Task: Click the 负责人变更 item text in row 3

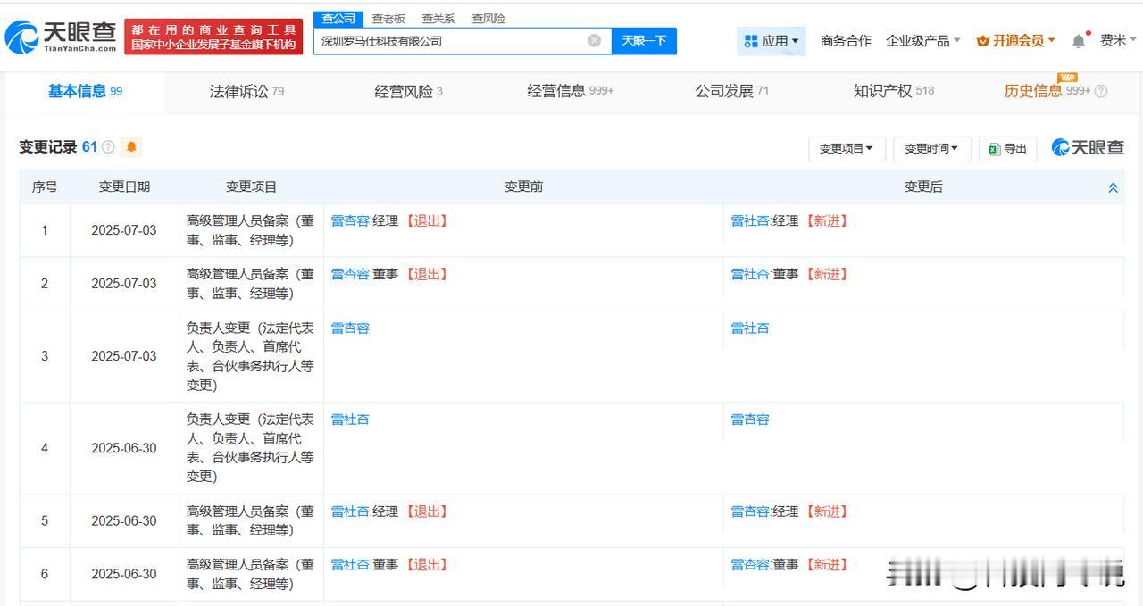Action: [x=251, y=356]
